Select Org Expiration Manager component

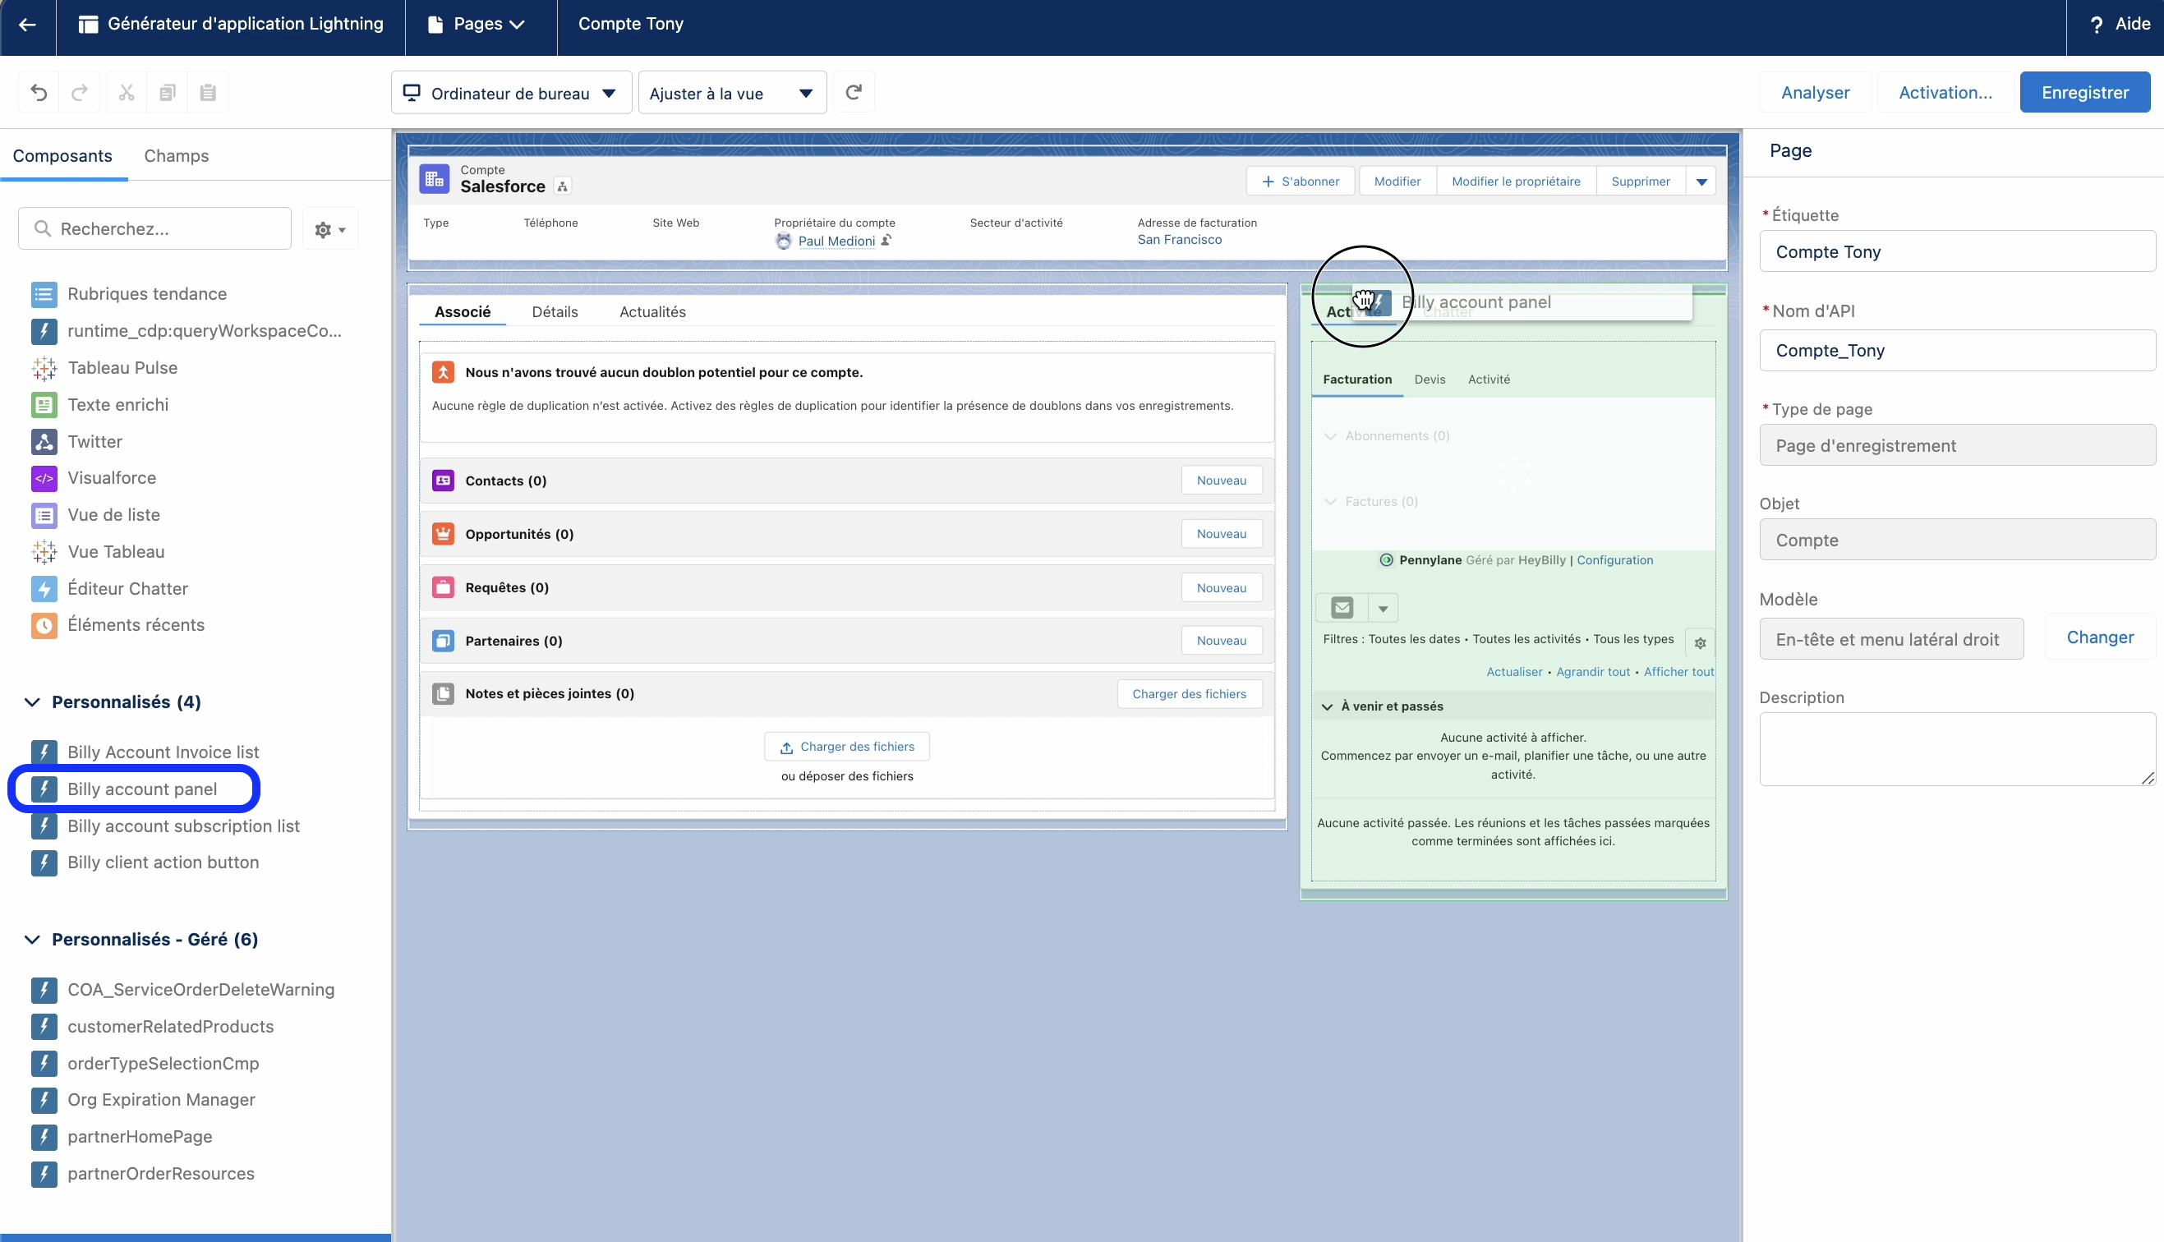[143, 1101]
